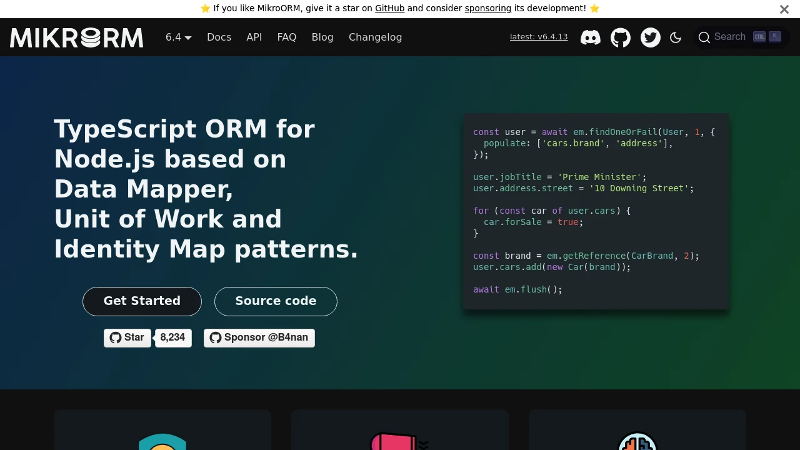Click the star emoji in the banner
This screenshot has height=450, width=800.
point(206,8)
